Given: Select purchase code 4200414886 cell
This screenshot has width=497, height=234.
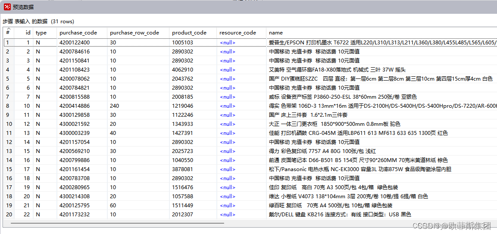Looking at the screenshot, I should pyautogui.click(x=82, y=106).
